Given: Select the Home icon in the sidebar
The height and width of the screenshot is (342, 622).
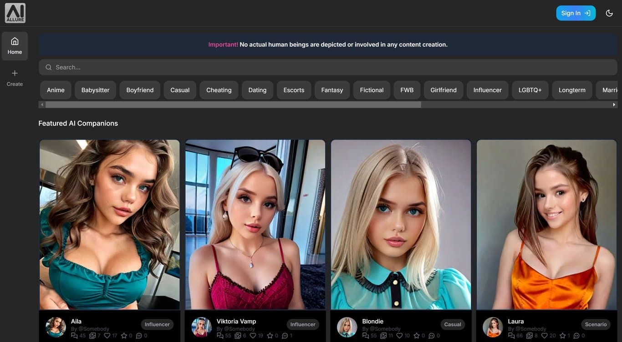Looking at the screenshot, I should tap(15, 42).
